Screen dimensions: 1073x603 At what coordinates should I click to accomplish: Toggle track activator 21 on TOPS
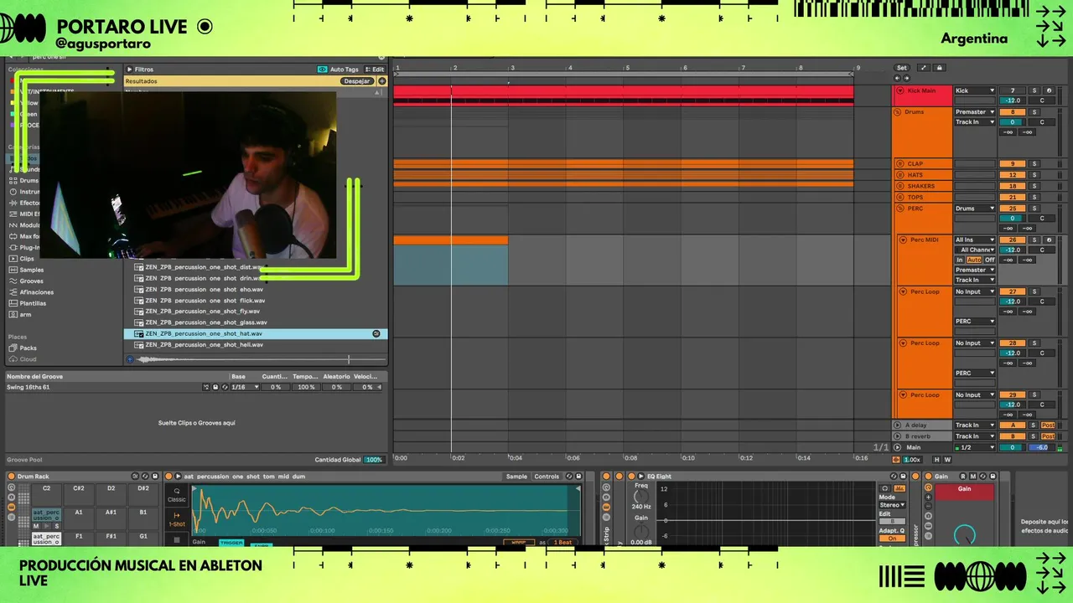1013,197
